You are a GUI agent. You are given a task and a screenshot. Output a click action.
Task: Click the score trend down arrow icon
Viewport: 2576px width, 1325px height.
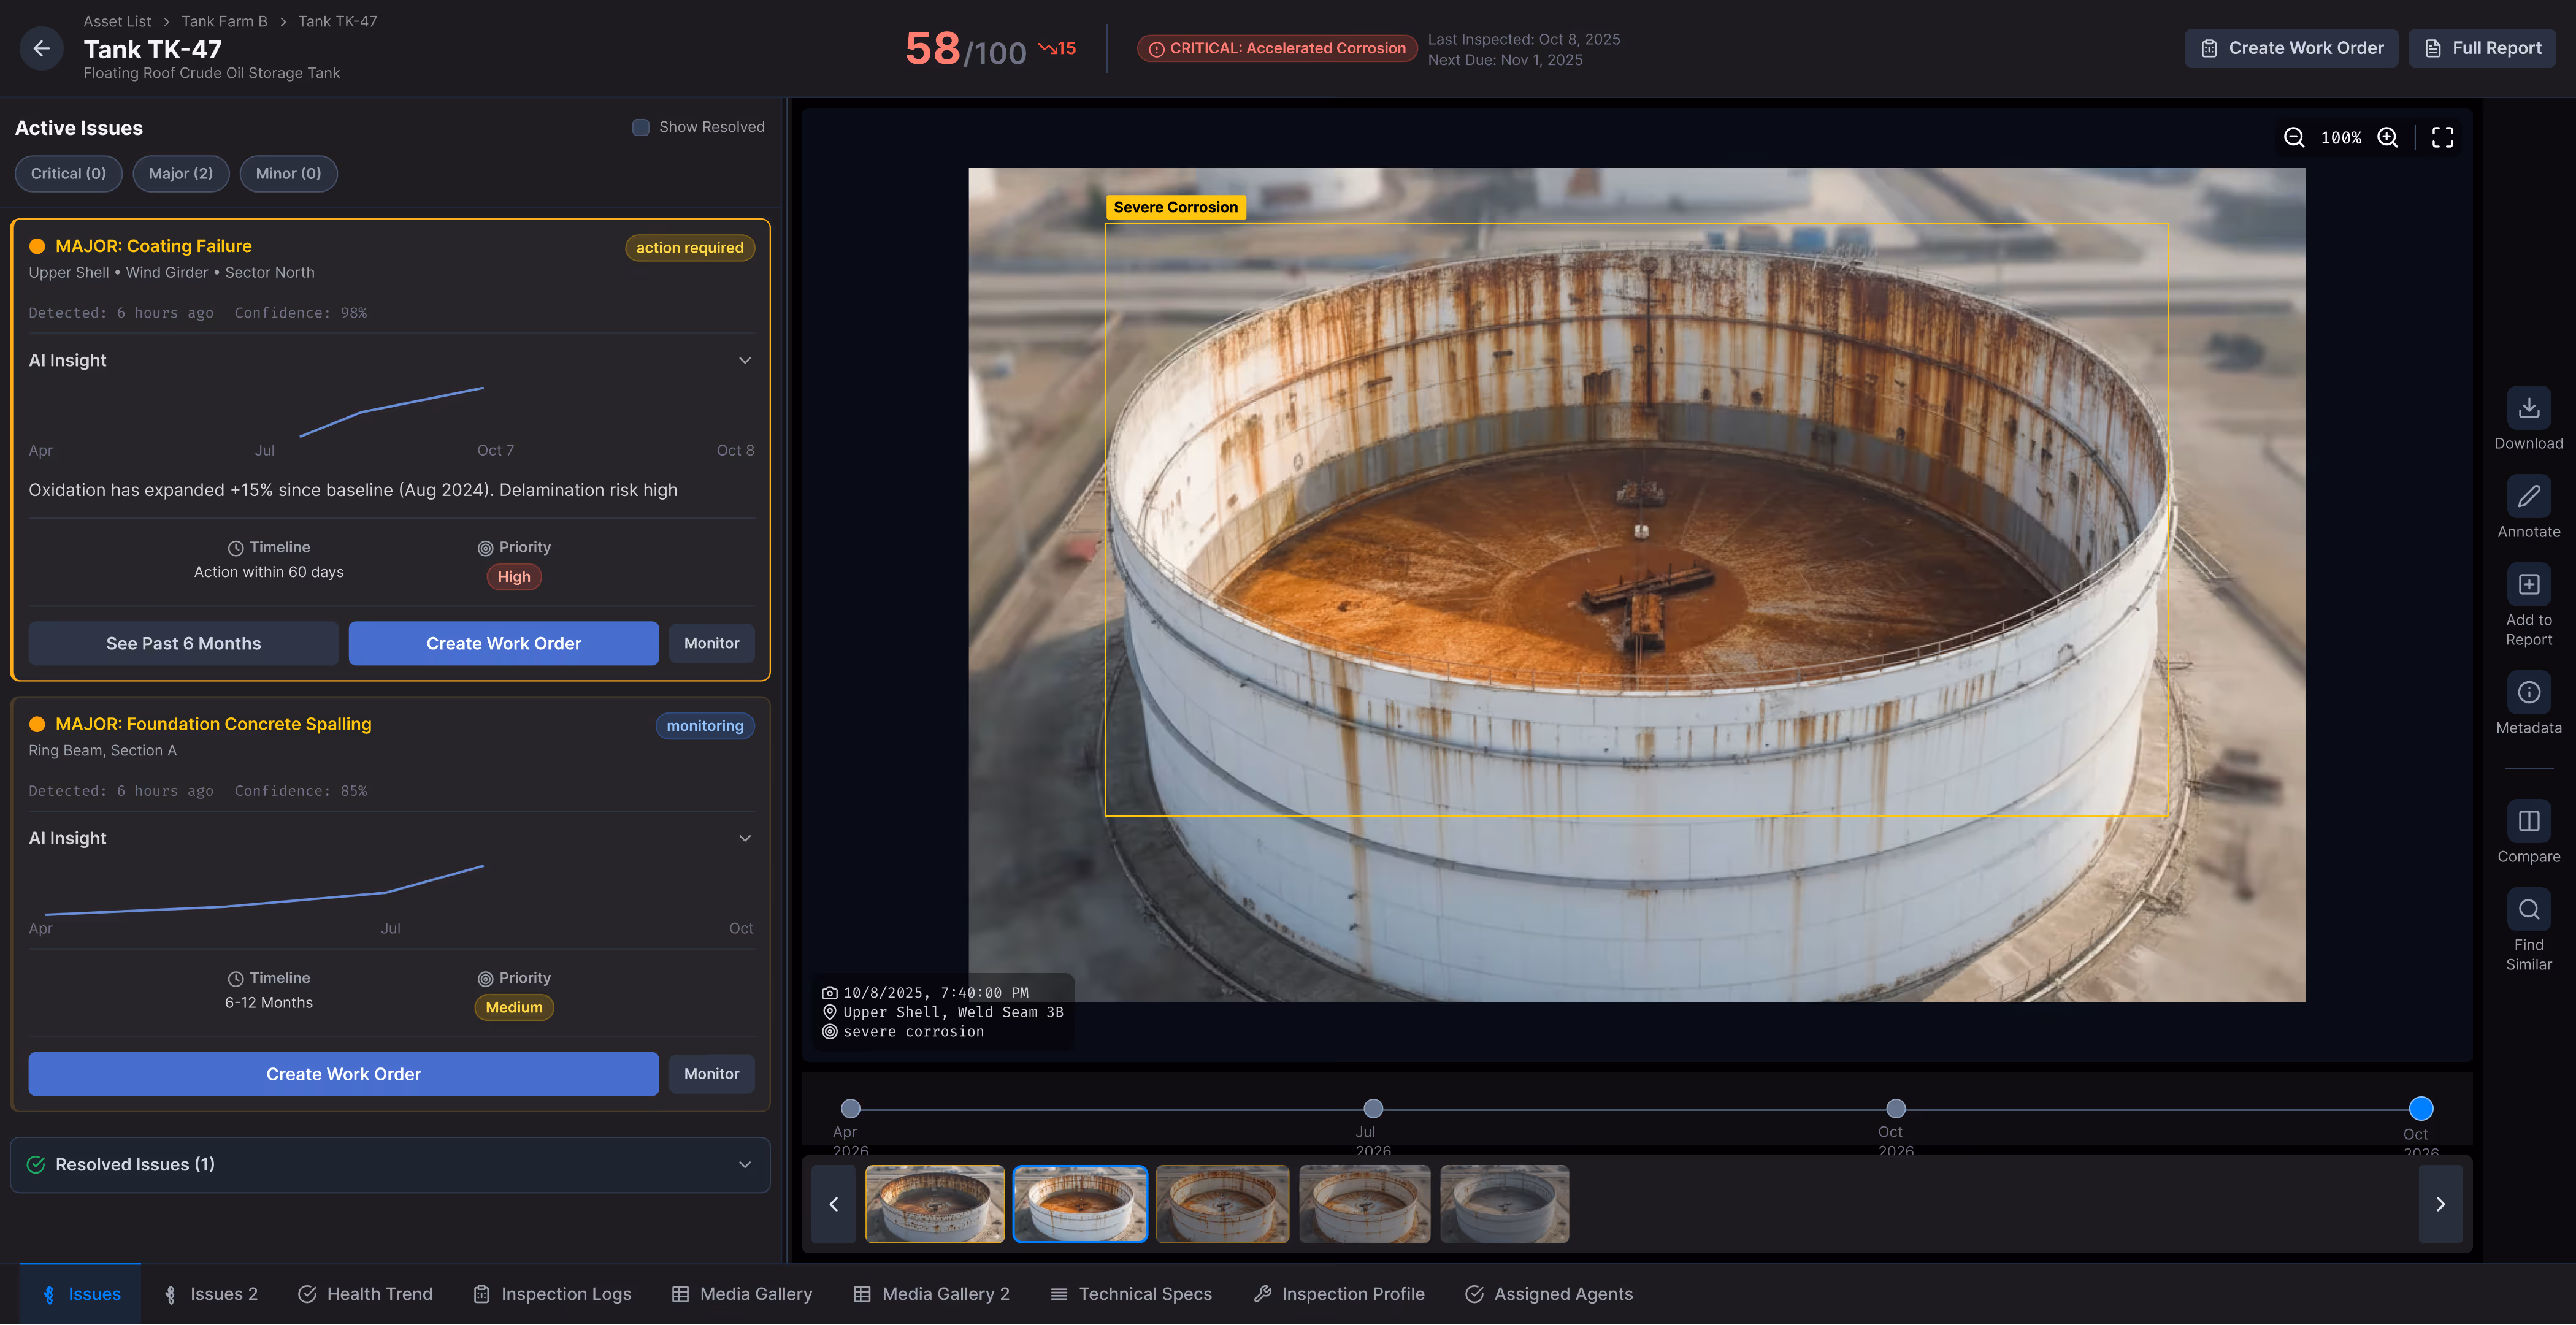click(1046, 48)
